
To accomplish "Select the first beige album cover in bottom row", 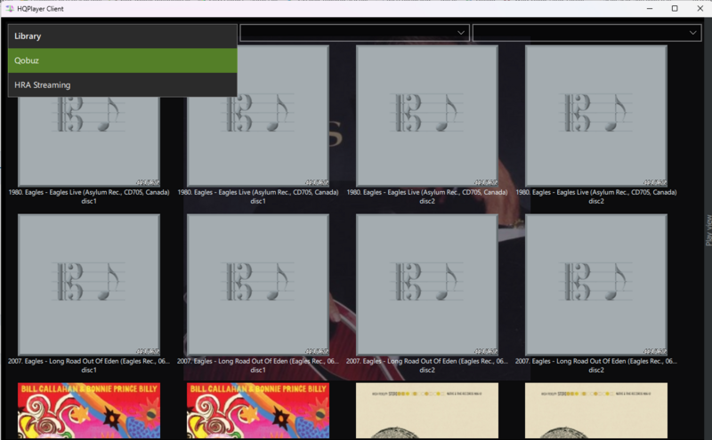I will [426, 411].
